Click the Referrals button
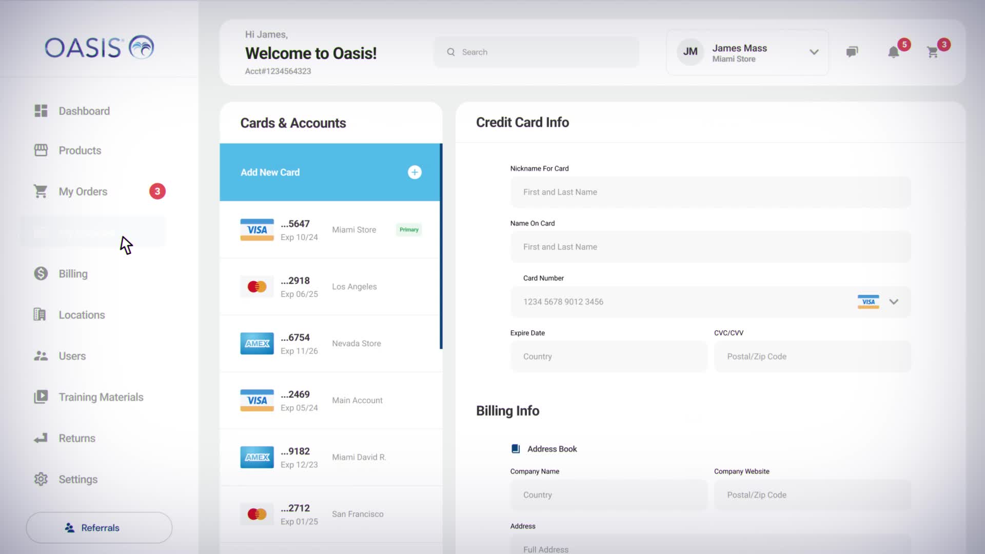This screenshot has height=554, width=985. (x=99, y=528)
